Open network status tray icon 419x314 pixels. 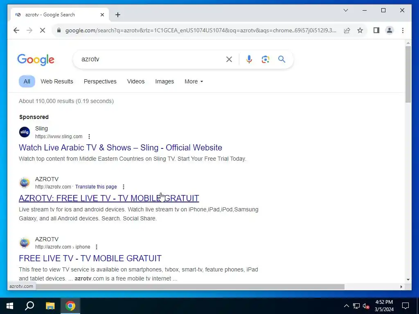click(x=356, y=306)
